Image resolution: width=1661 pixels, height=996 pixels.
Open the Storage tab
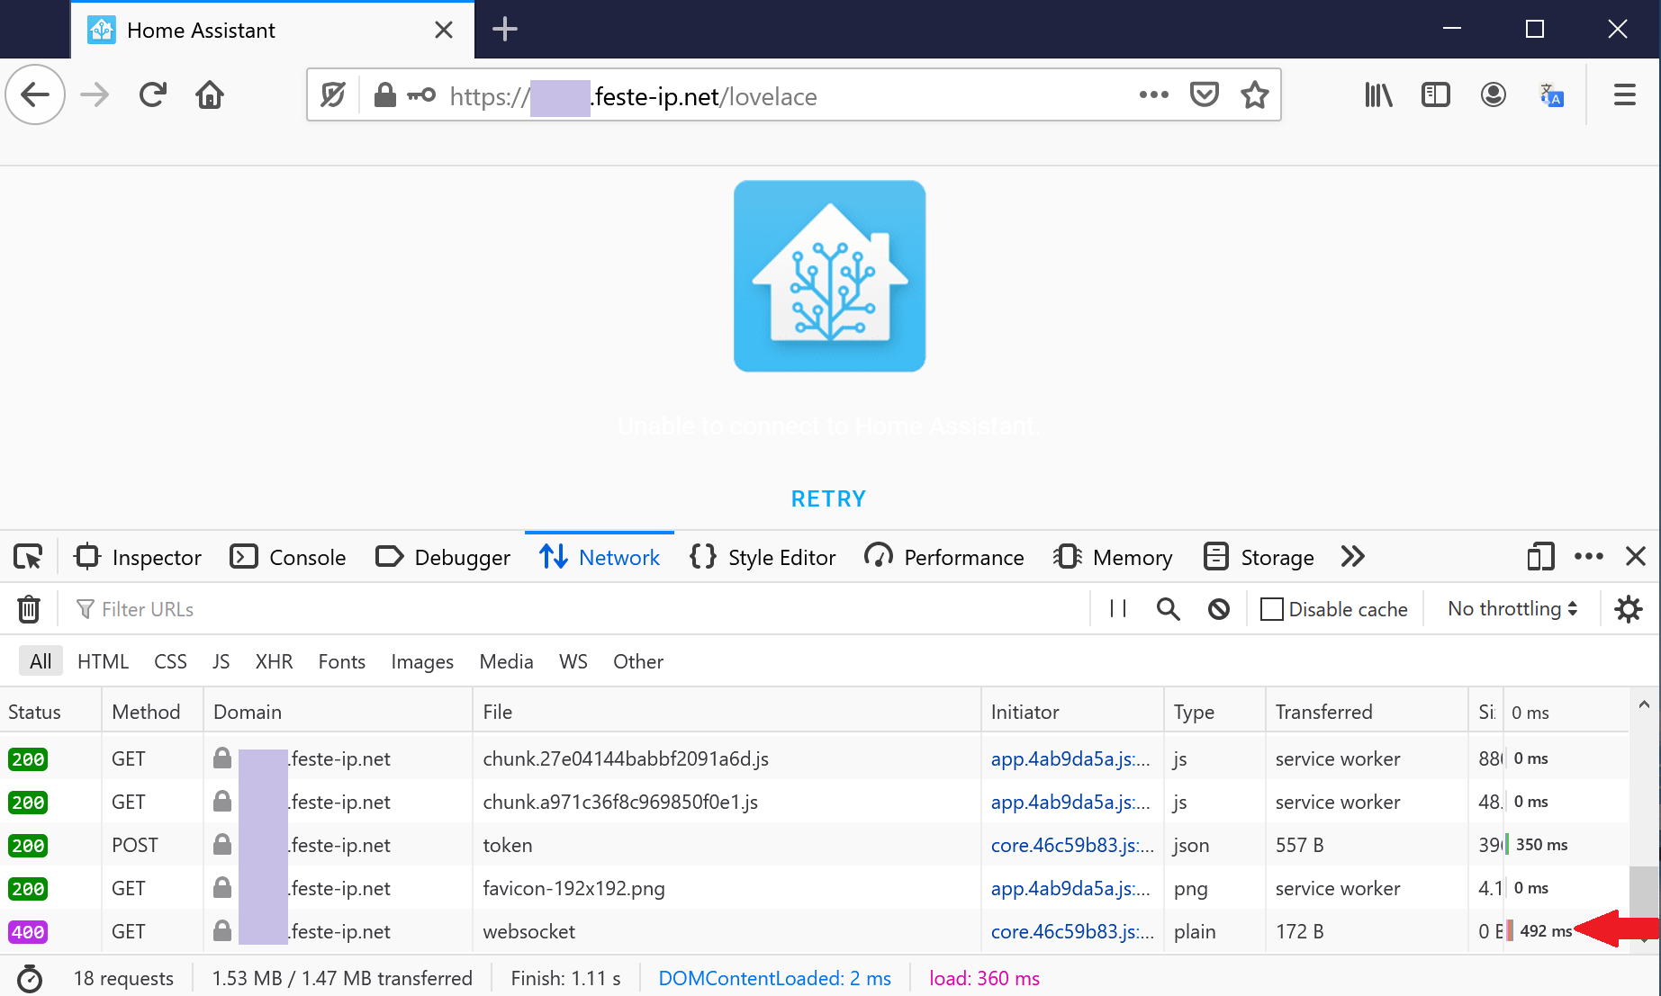point(1259,557)
